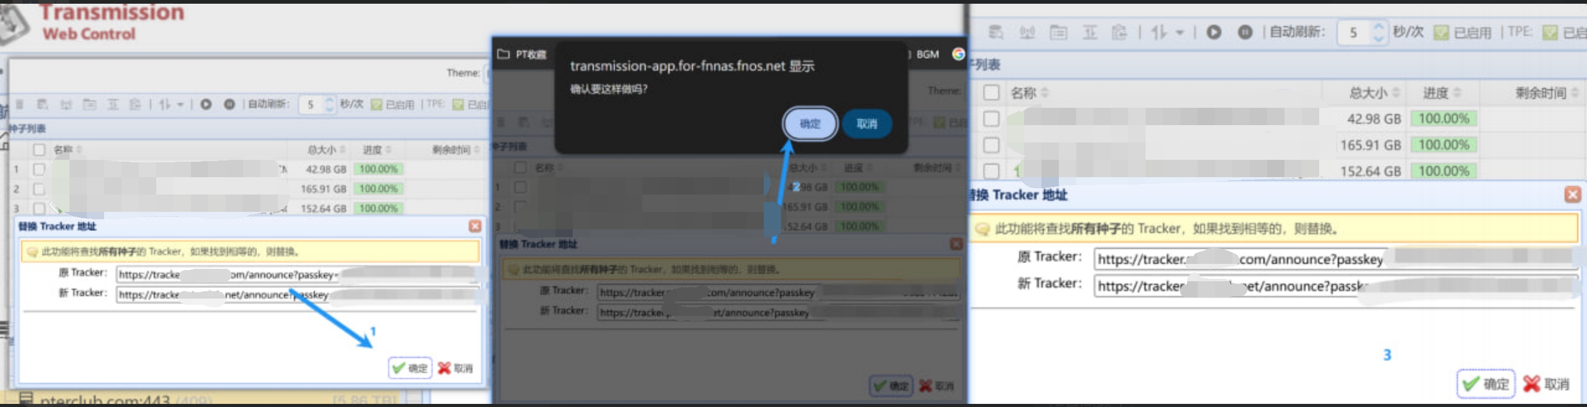This screenshot has width=1587, height=407.
Task: Click the trash icon in left screenshot toolbar
Action: tap(19, 104)
